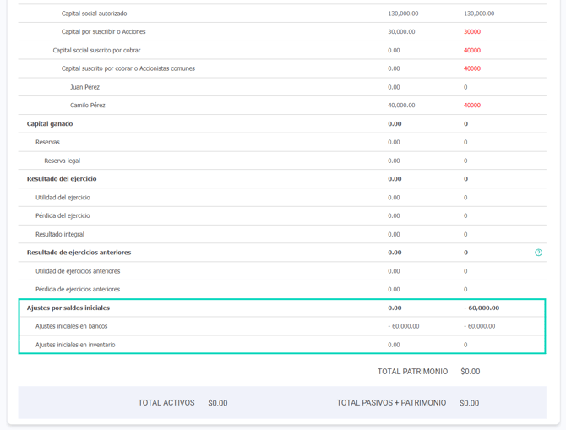This screenshot has width=566, height=430.
Task: Open the red 30000 value for Capital por suscribir
Action: (471, 32)
